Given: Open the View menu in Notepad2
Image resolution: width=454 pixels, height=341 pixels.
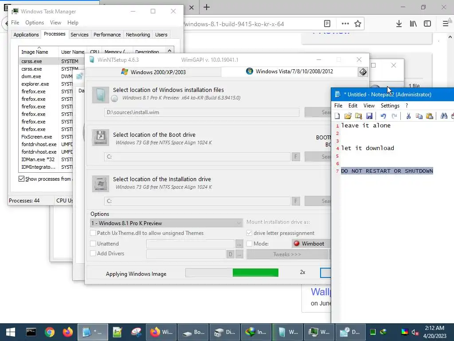Looking at the screenshot, I should click(369, 106).
